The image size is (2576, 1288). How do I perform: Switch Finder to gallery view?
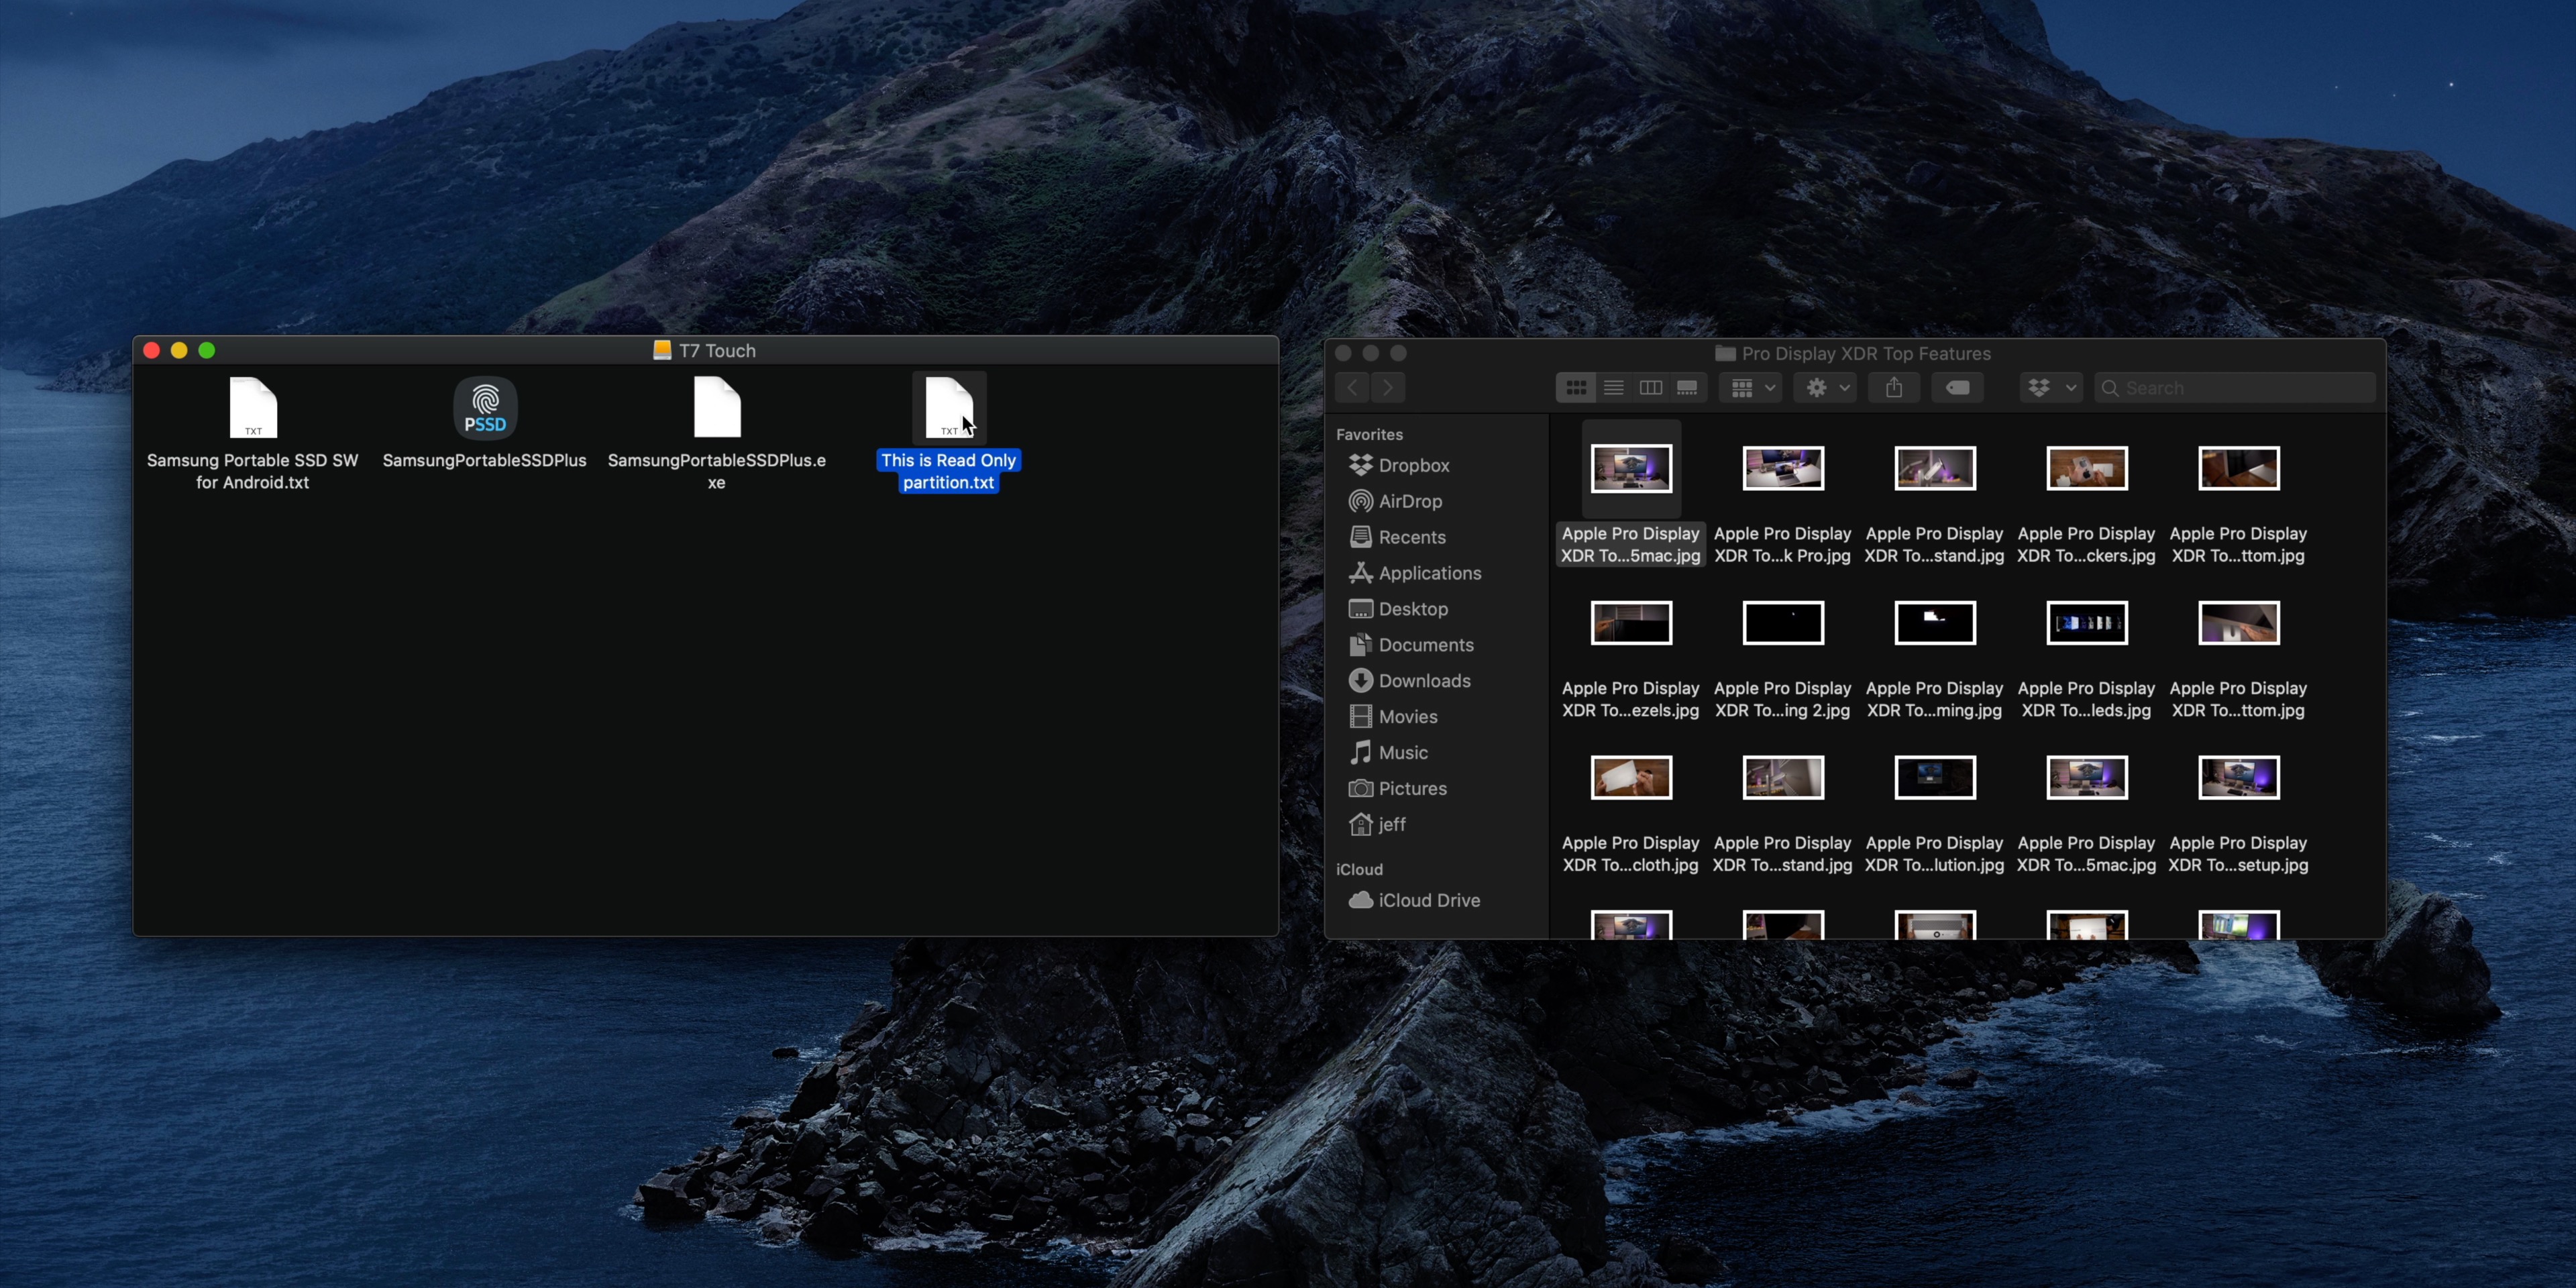tap(1687, 388)
